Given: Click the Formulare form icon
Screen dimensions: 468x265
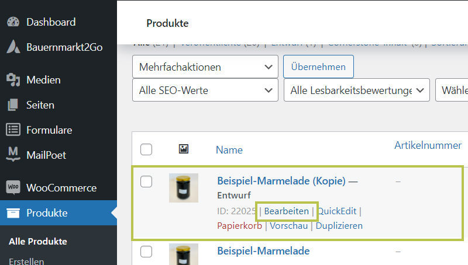Looking at the screenshot, I should click(x=13, y=130).
